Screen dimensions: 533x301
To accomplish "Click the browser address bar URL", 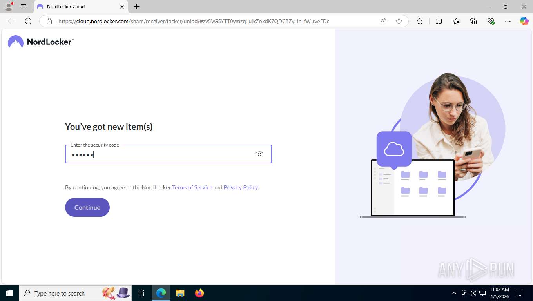I will [194, 21].
